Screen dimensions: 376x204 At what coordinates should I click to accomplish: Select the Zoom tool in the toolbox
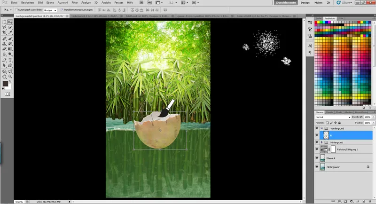[10, 77]
